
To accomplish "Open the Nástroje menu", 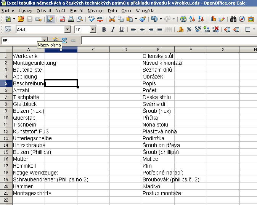I will [x=95, y=11].
